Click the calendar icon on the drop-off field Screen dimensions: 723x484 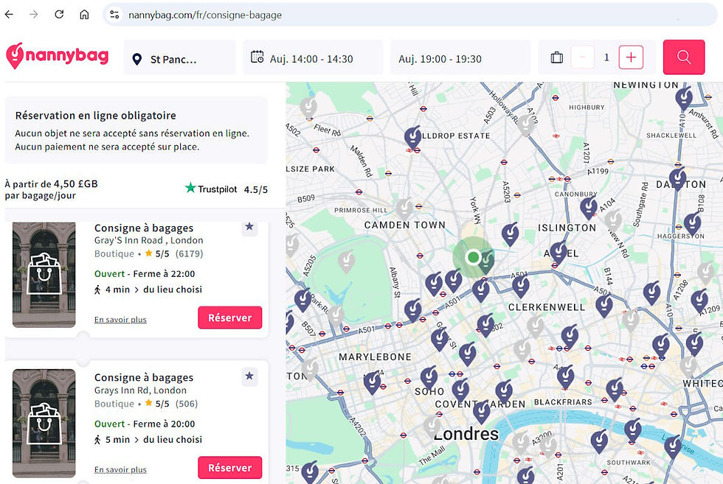(257, 56)
